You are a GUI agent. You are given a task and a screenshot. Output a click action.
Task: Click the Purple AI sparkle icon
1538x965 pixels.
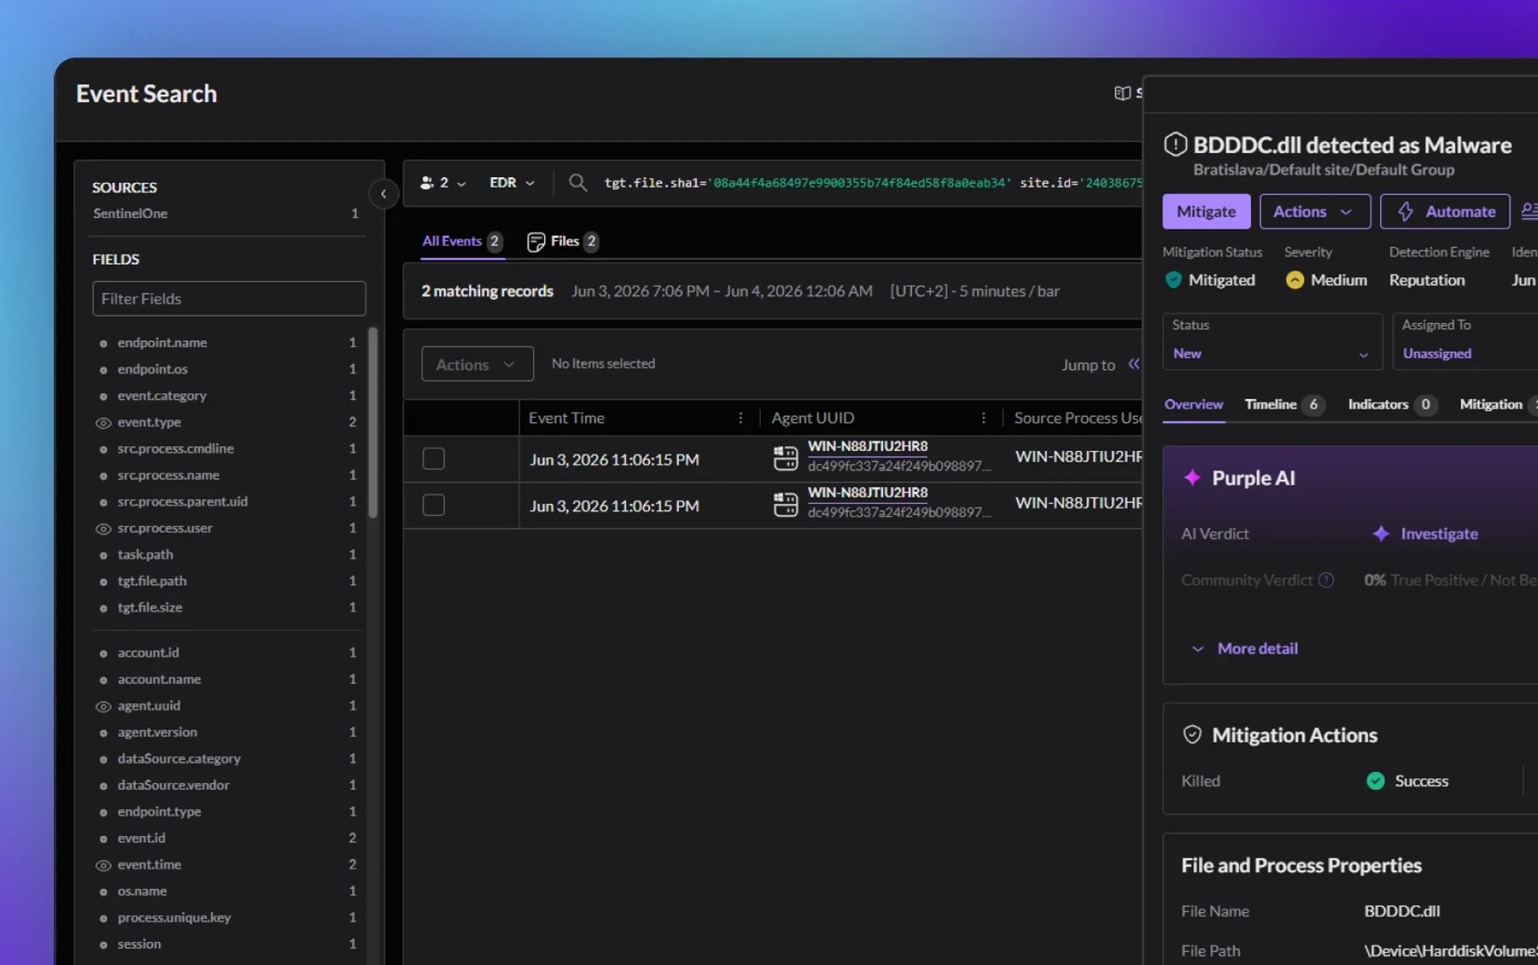(1192, 478)
